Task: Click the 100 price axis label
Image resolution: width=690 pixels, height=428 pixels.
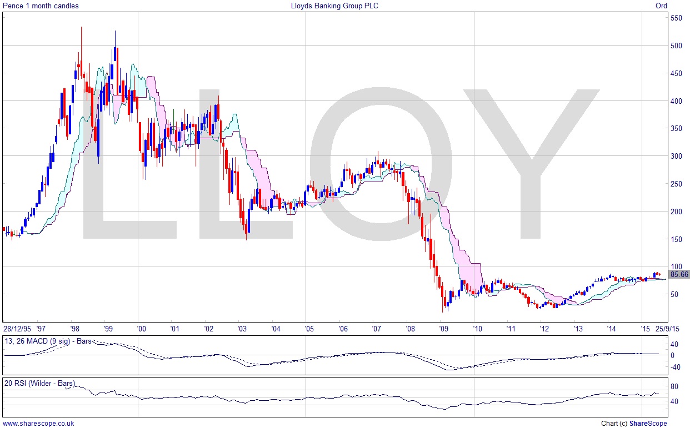Action: (676, 267)
